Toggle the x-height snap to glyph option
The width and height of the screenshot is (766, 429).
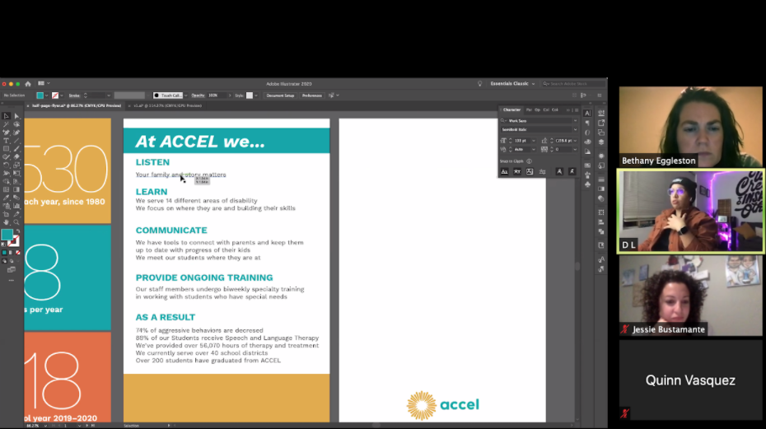click(517, 171)
